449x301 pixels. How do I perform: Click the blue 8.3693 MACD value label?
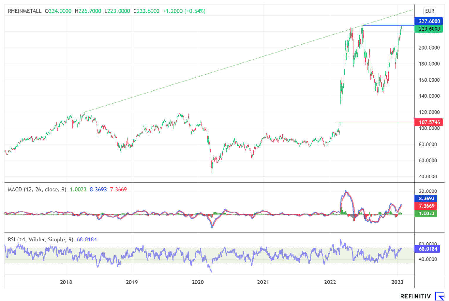click(426, 199)
